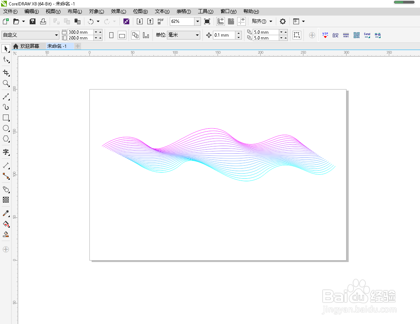
Task: Select the Text tool
Action: 6,152
